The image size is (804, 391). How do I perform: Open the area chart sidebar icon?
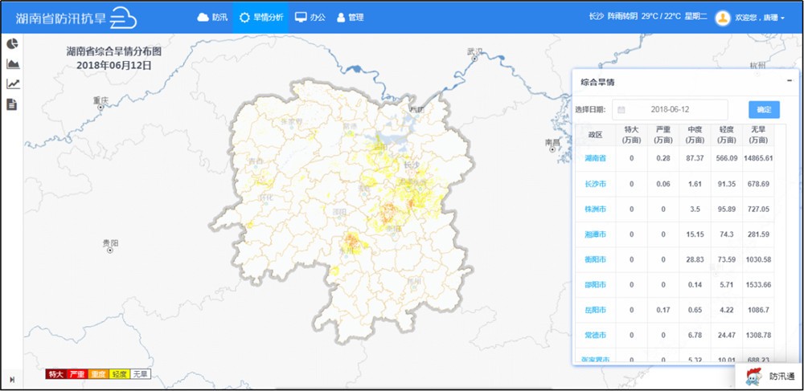[x=13, y=63]
